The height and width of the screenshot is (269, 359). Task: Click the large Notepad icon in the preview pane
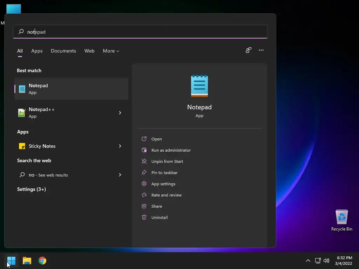[199, 86]
